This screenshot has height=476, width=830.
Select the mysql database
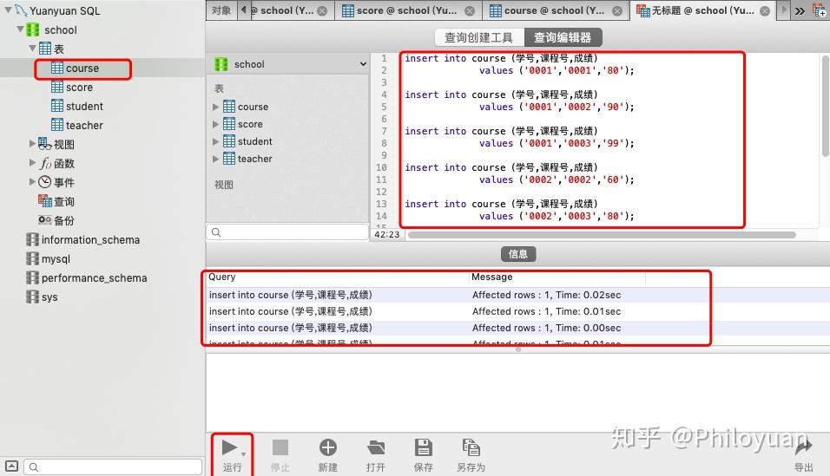pos(48,258)
